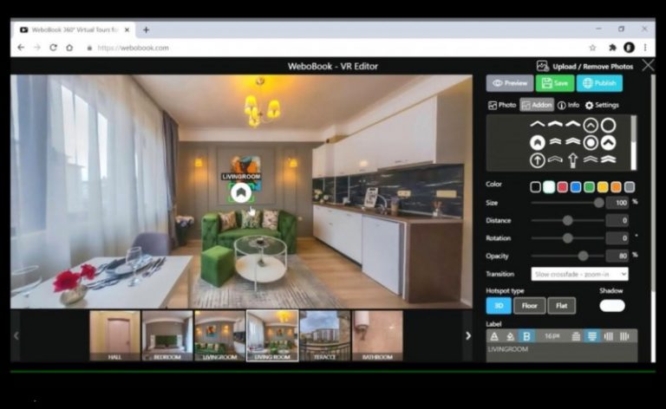Open the Settings tab
The width and height of the screenshot is (666, 409).
coord(602,105)
